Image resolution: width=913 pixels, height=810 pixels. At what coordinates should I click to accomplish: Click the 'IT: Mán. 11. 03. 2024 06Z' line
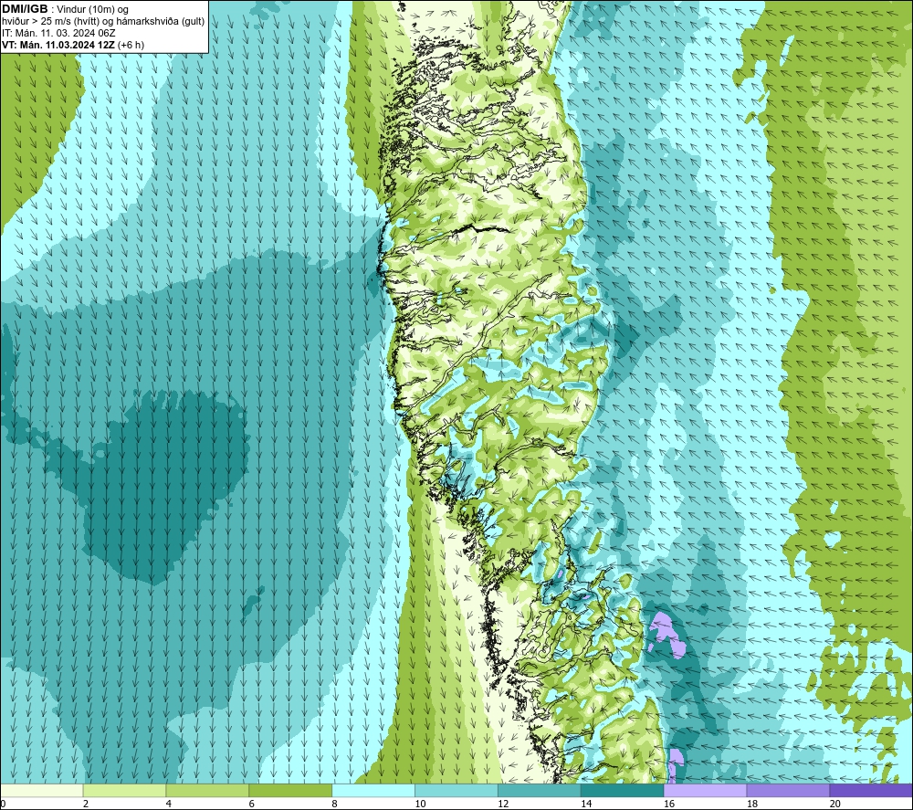click(x=58, y=33)
